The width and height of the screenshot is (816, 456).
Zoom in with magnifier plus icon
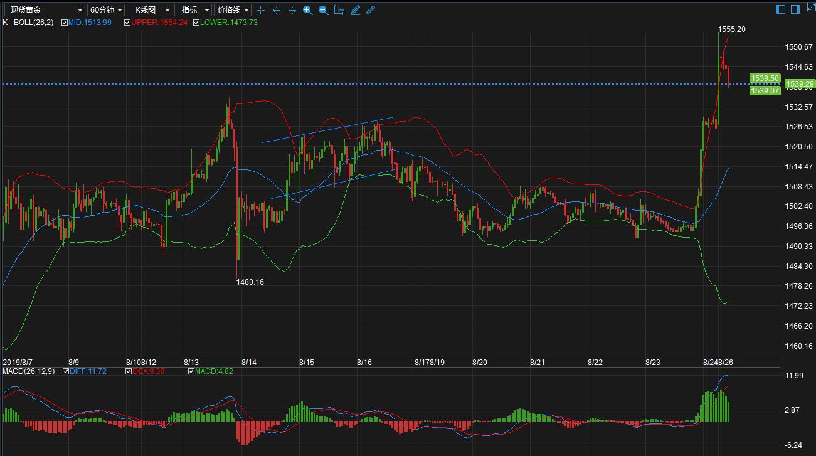(x=307, y=10)
